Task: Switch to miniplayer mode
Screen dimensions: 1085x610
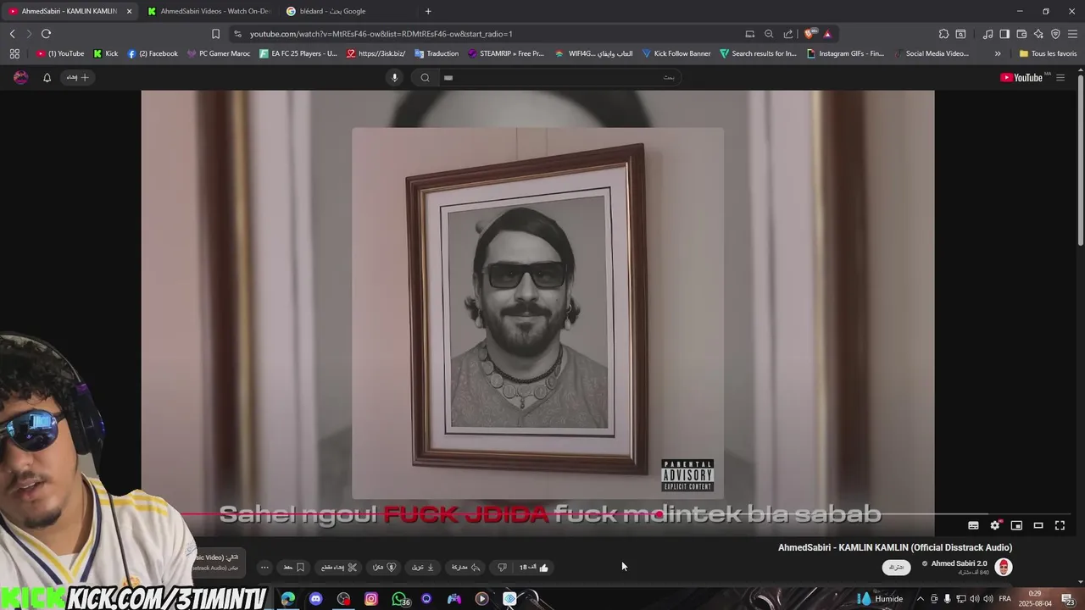Action: (x=1016, y=525)
